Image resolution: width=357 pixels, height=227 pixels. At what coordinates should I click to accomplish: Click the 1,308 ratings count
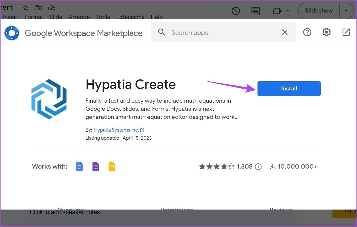click(x=245, y=167)
